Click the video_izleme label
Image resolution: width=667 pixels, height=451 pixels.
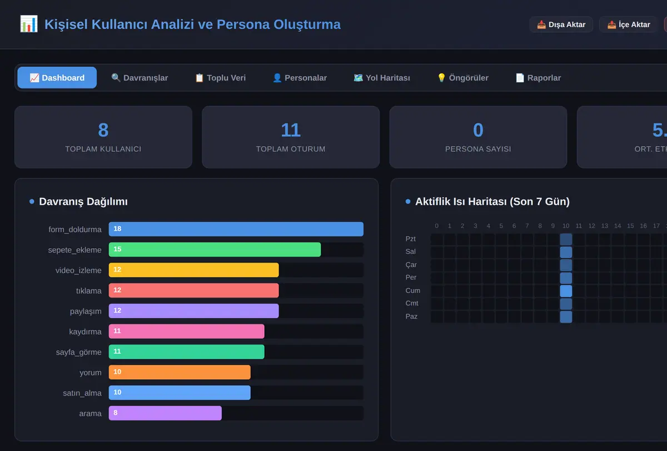click(x=78, y=270)
